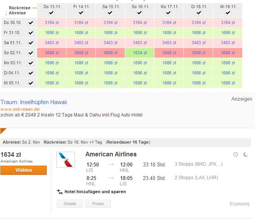Click the orange Wählen button
This screenshot has height=221, width=255.
pyautogui.click(x=24, y=170)
